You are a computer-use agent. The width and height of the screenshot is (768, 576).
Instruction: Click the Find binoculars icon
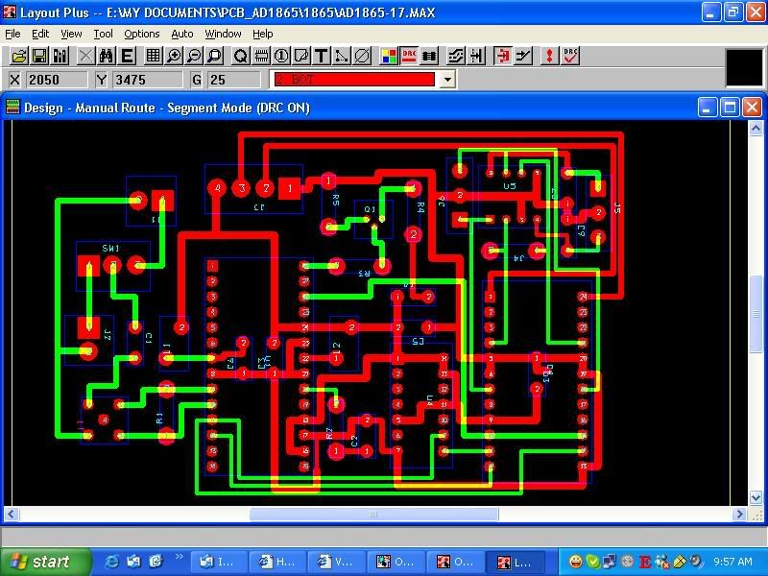click(x=107, y=56)
